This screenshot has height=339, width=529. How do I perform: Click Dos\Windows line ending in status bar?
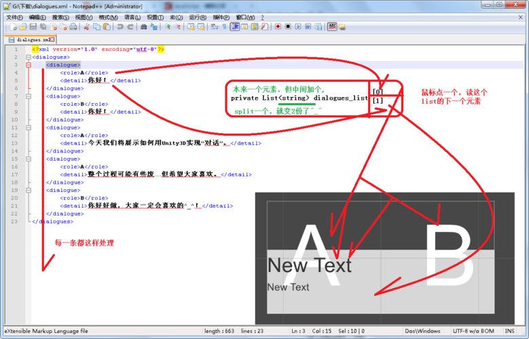[423, 331]
